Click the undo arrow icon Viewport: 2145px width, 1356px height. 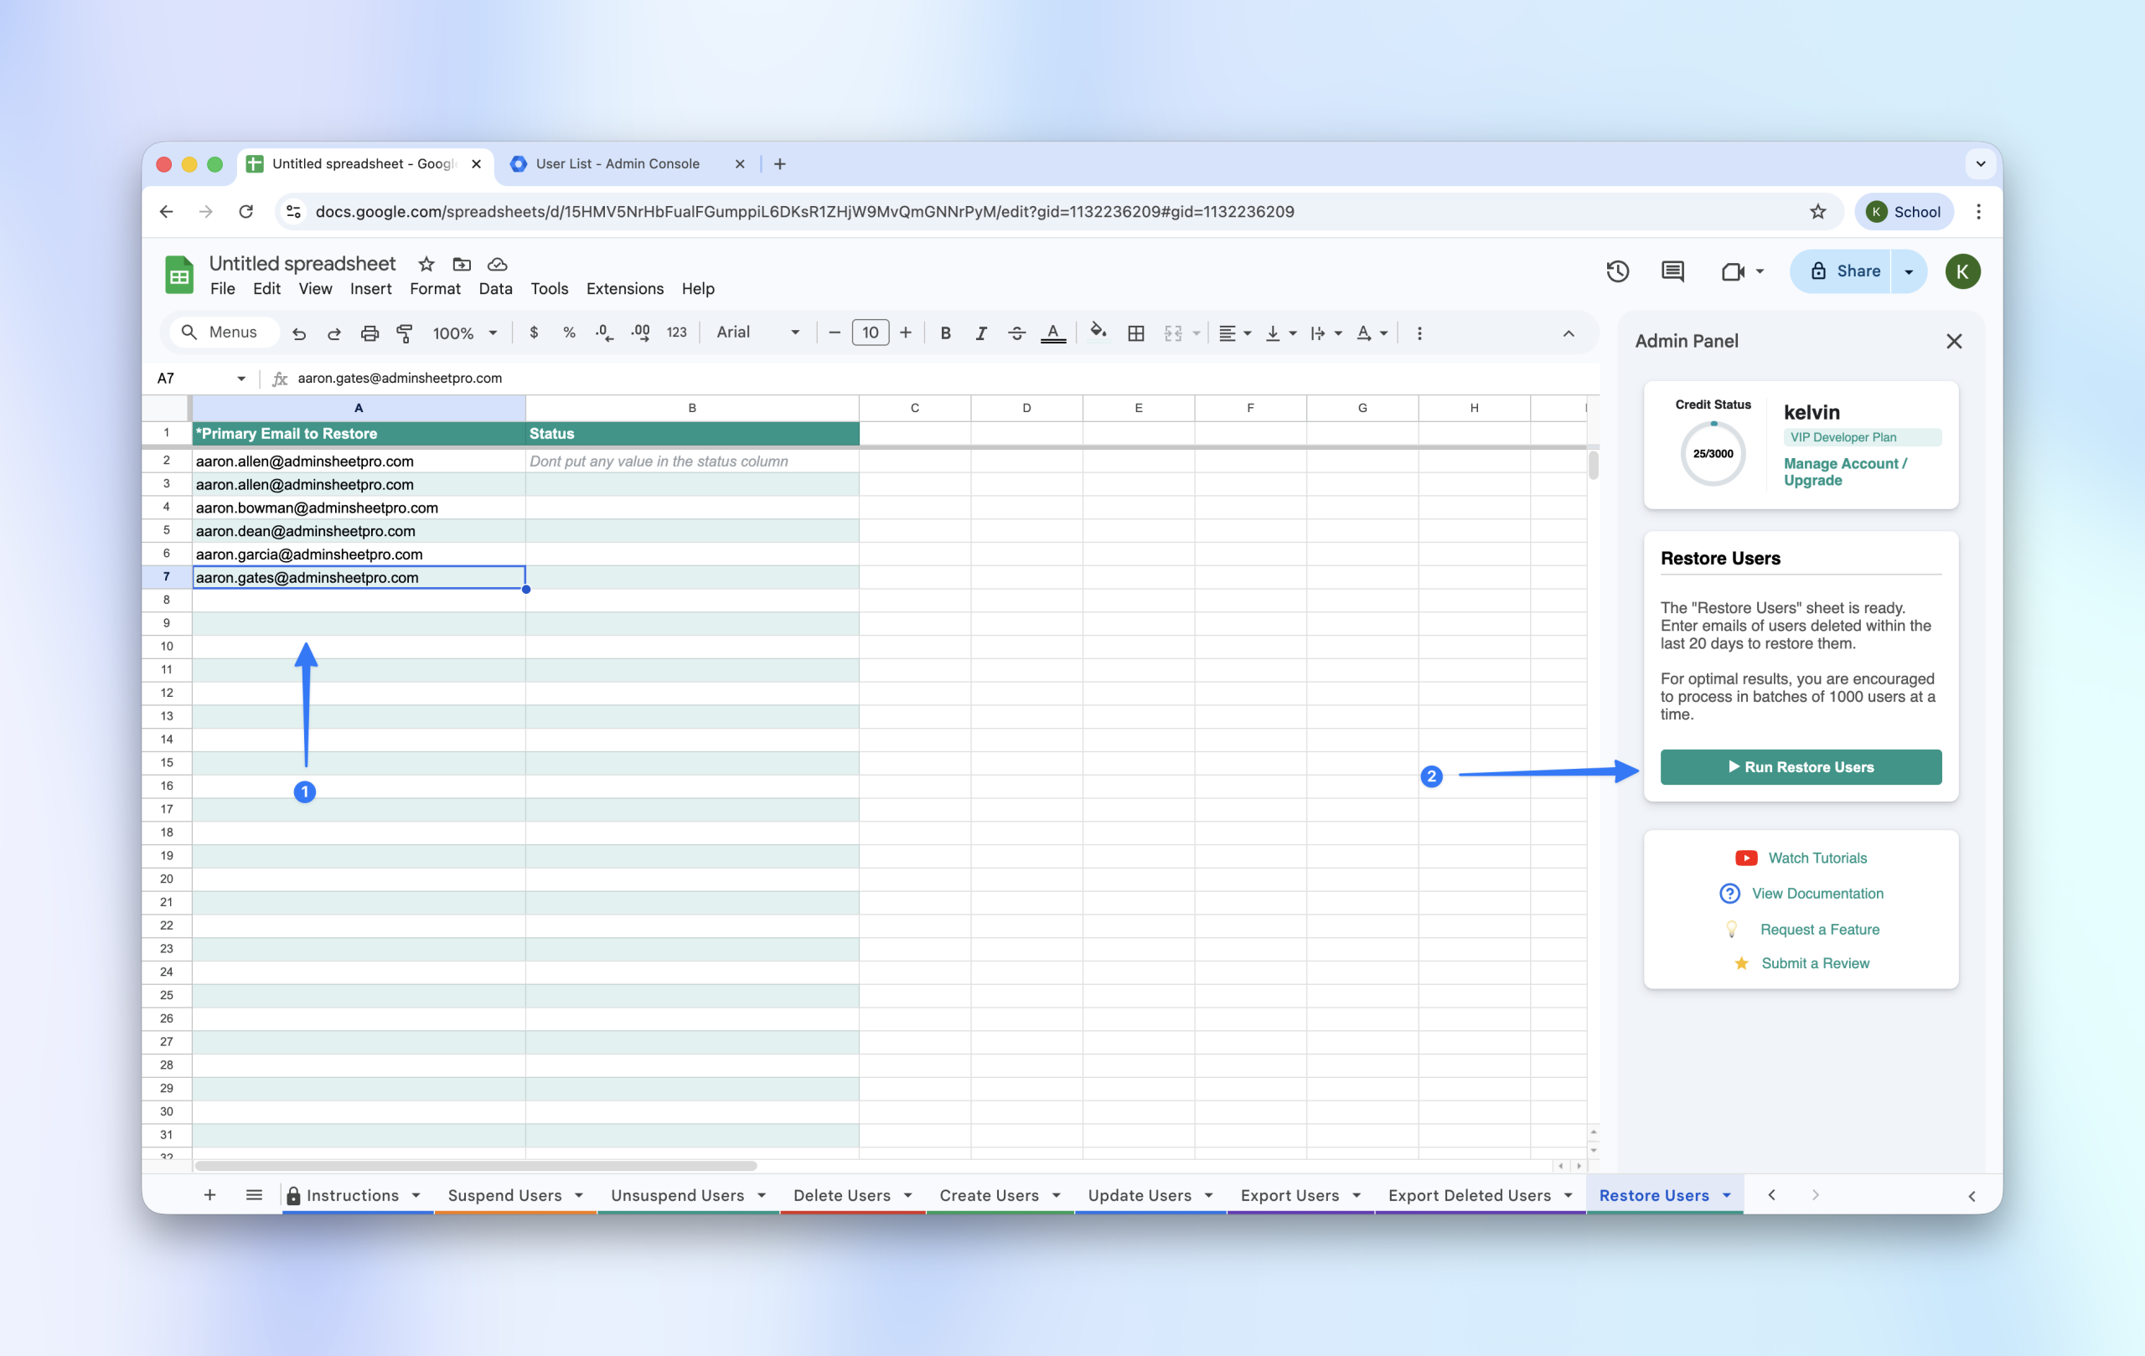pyautogui.click(x=299, y=333)
